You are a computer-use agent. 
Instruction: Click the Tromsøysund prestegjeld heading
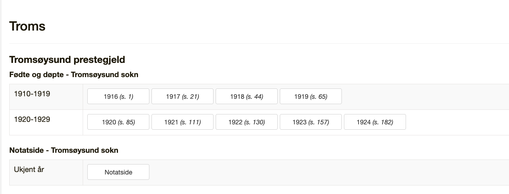(67, 60)
